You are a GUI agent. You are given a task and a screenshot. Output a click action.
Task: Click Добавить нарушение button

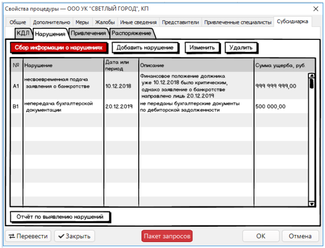145,48
